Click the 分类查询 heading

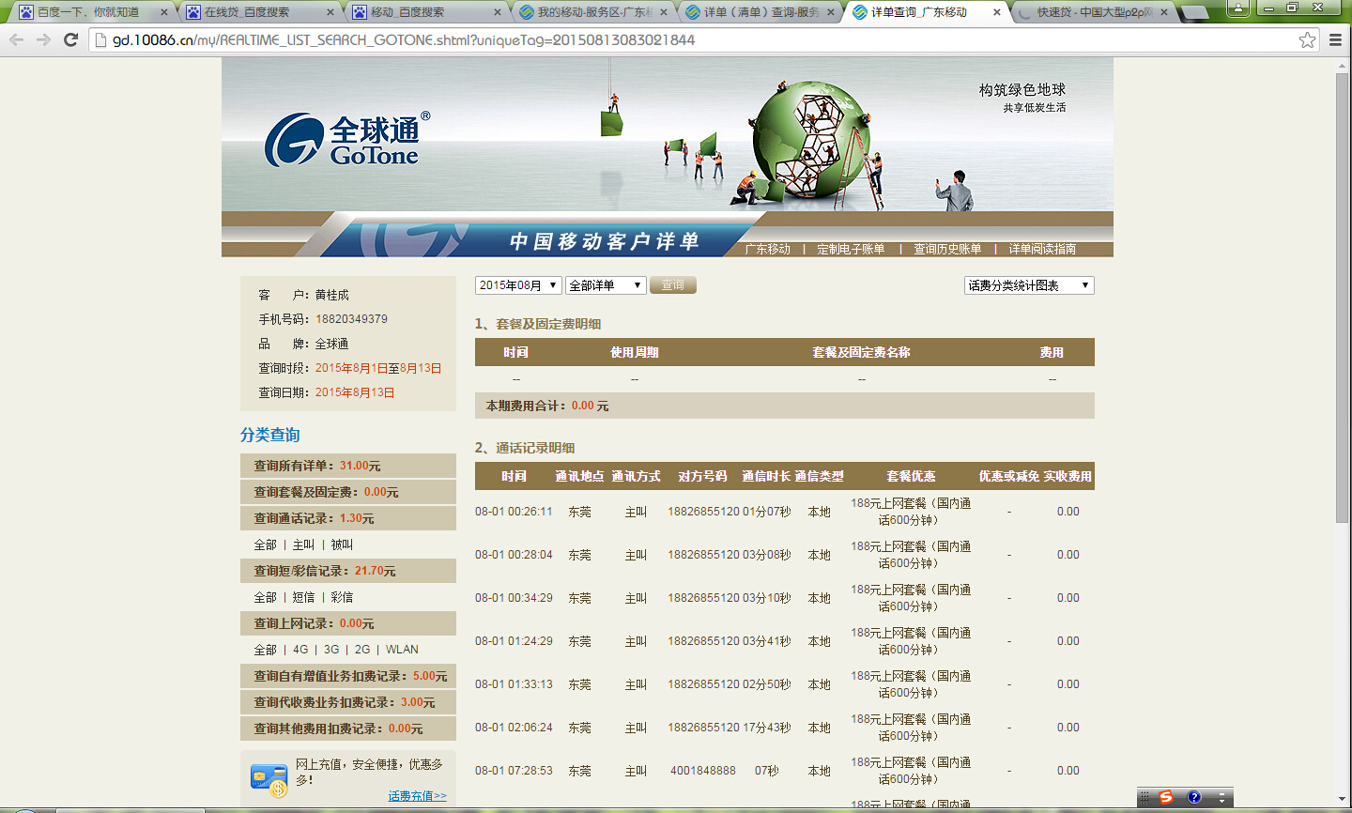pyautogui.click(x=270, y=436)
